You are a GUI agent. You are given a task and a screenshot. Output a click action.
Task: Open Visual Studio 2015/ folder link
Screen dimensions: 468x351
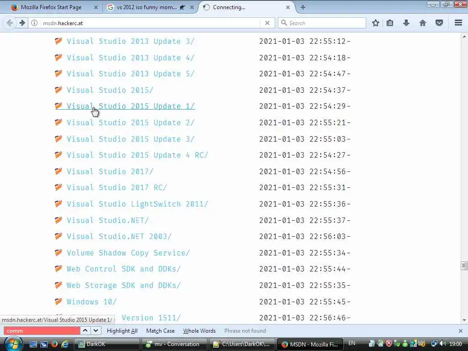[x=110, y=90]
